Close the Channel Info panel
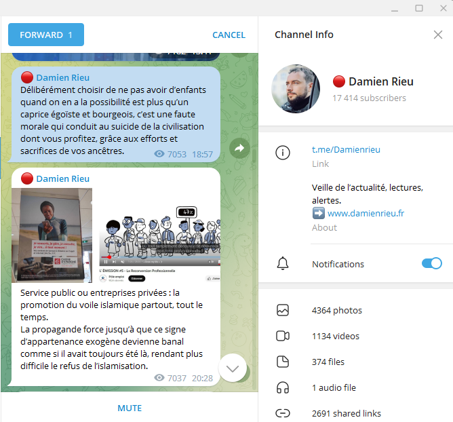453x422 pixels. tap(437, 35)
